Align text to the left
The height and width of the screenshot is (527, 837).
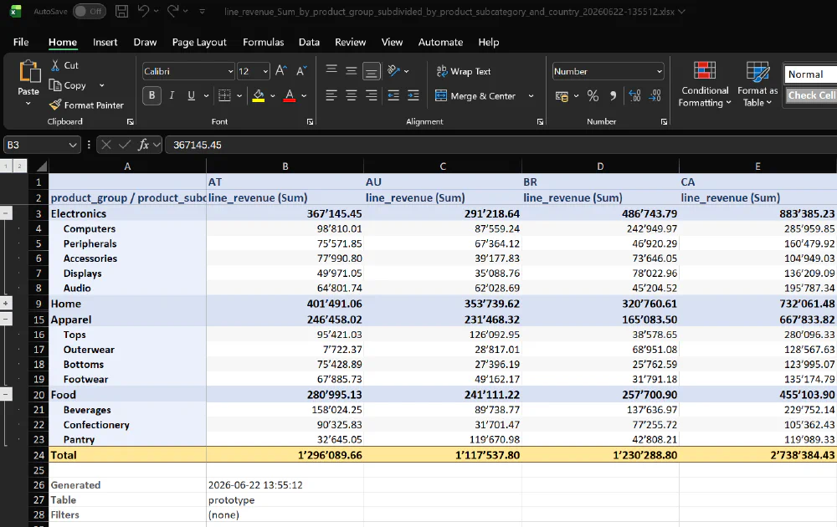(331, 95)
